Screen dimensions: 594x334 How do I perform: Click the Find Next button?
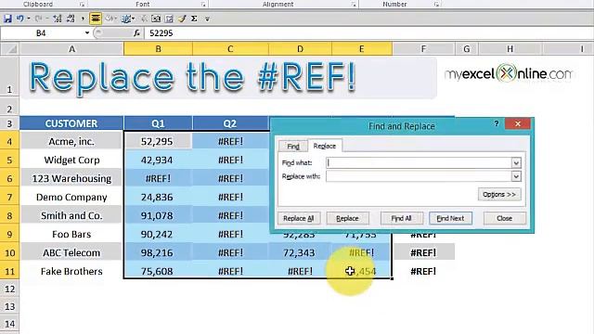pyautogui.click(x=450, y=218)
